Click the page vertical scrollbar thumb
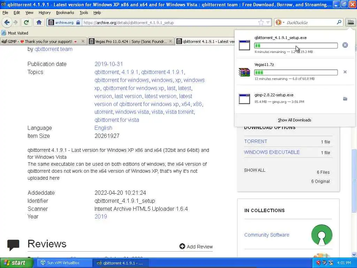Screen dimensions: 357x268 tap(354, 180)
